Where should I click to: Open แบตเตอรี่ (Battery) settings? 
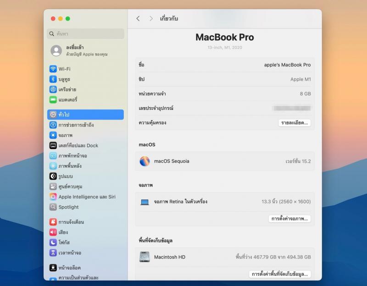(85, 99)
